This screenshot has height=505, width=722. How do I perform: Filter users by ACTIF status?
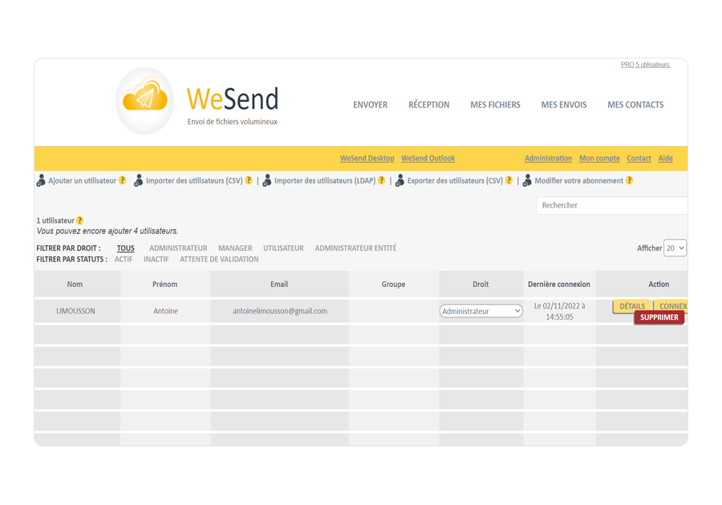point(124,260)
